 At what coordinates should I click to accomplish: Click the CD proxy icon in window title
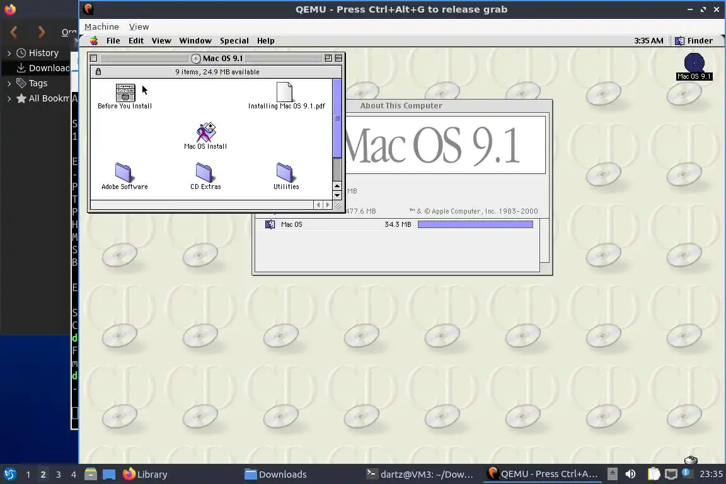point(196,59)
